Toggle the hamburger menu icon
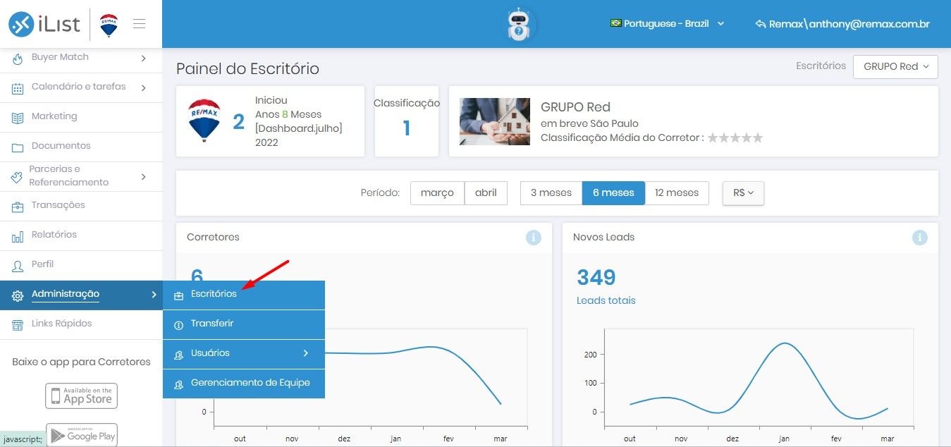Image resolution: width=951 pixels, height=447 pixels. point(140,24)
